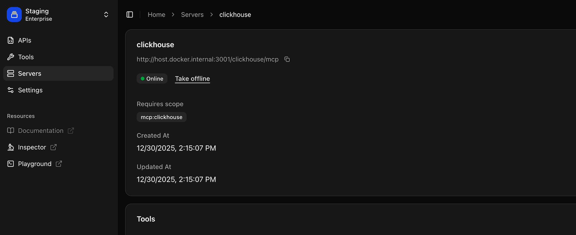Go to Home breadcrumb
576x235 pixels.
point(156,15)
